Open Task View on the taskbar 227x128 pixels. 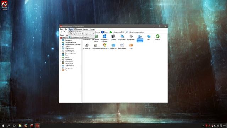[14, 126]
